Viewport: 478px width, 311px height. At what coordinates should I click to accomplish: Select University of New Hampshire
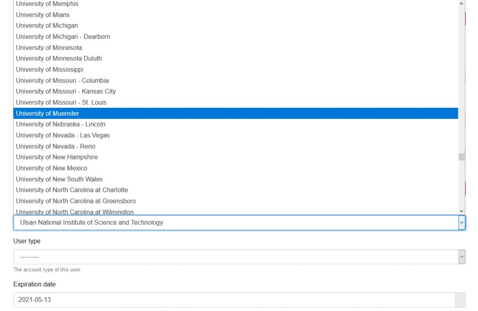pos(236,157)
